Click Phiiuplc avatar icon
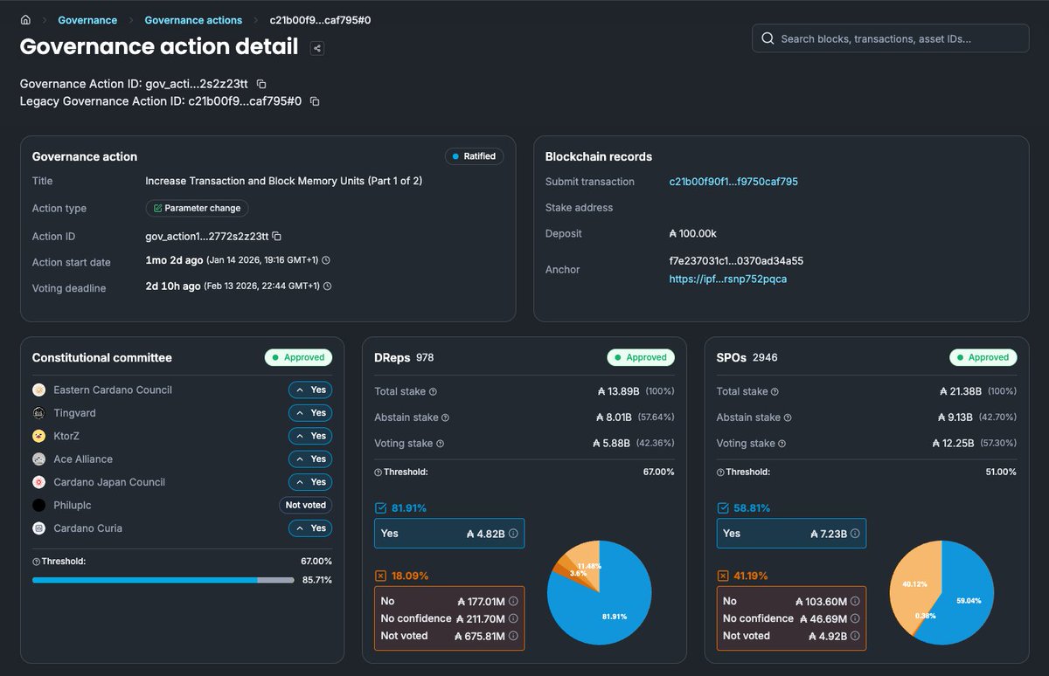This screenshot has height=676, width=1049. tap(38, 505)
